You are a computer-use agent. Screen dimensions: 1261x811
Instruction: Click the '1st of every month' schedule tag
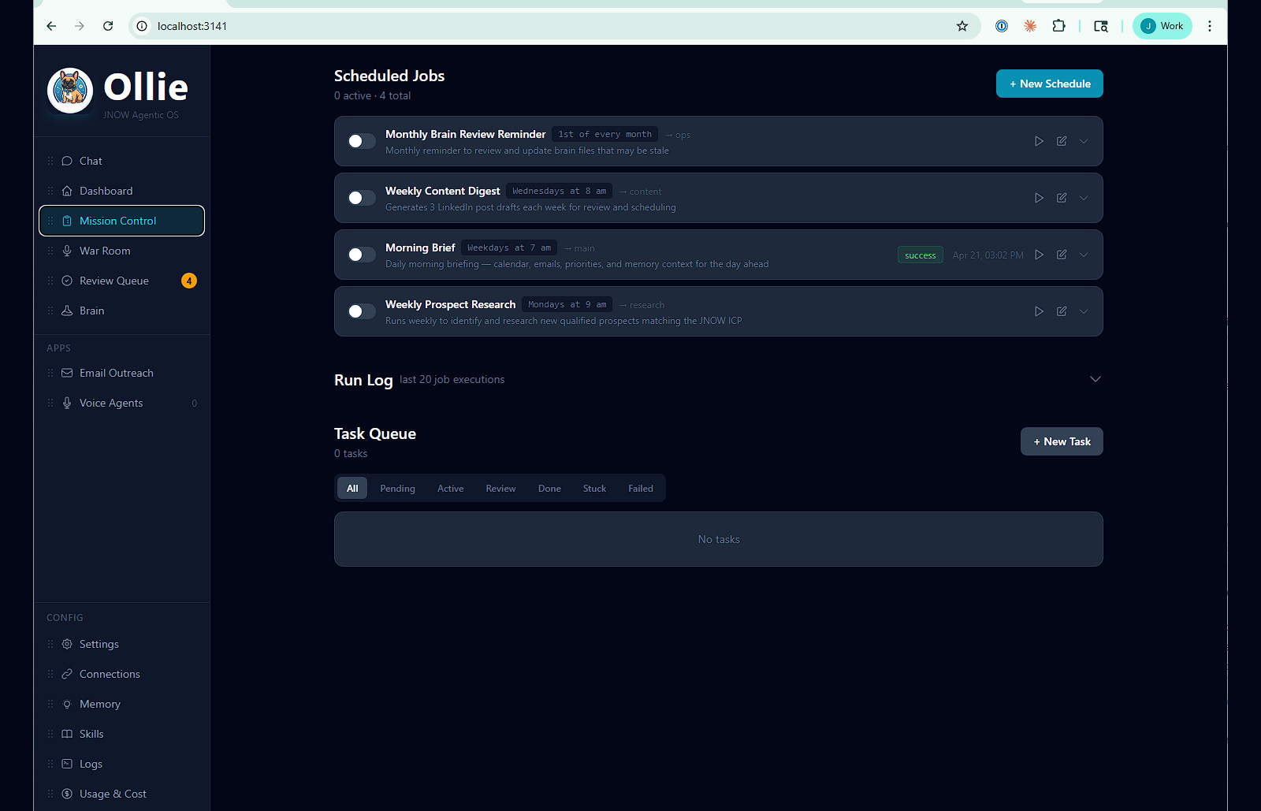tap(605, 134)
